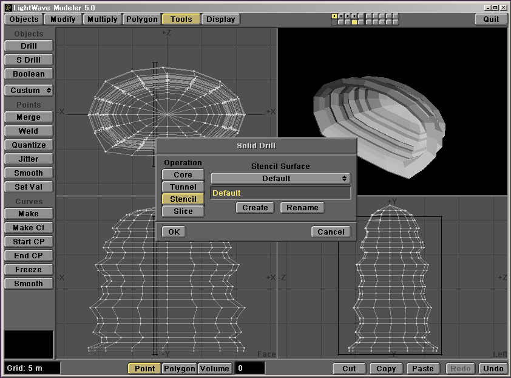Click the surface name text field

(280, 193)
